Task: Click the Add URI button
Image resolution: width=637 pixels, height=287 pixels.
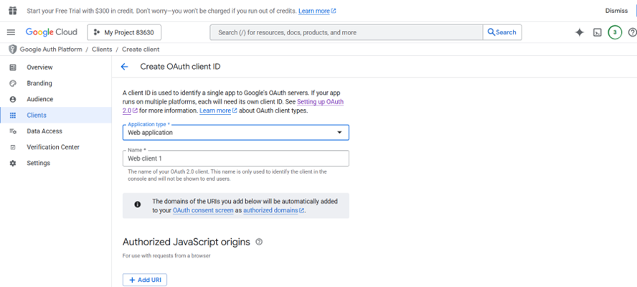Action: (145, 280)
